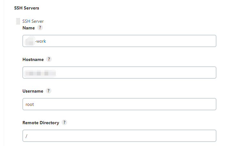This screenshot has width=230, height=146.
Task: Click the SSH Server entry label
Action: (33, 21)
